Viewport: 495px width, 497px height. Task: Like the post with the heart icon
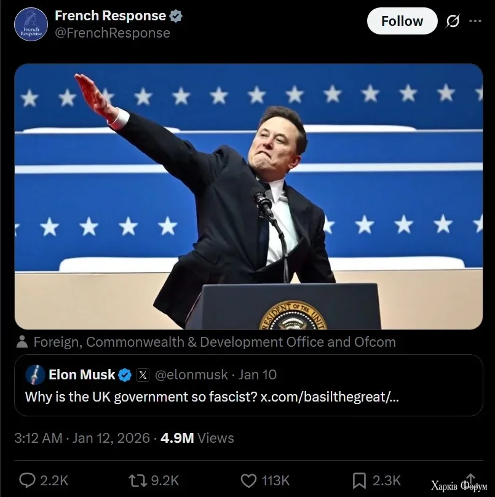point(248,480)
